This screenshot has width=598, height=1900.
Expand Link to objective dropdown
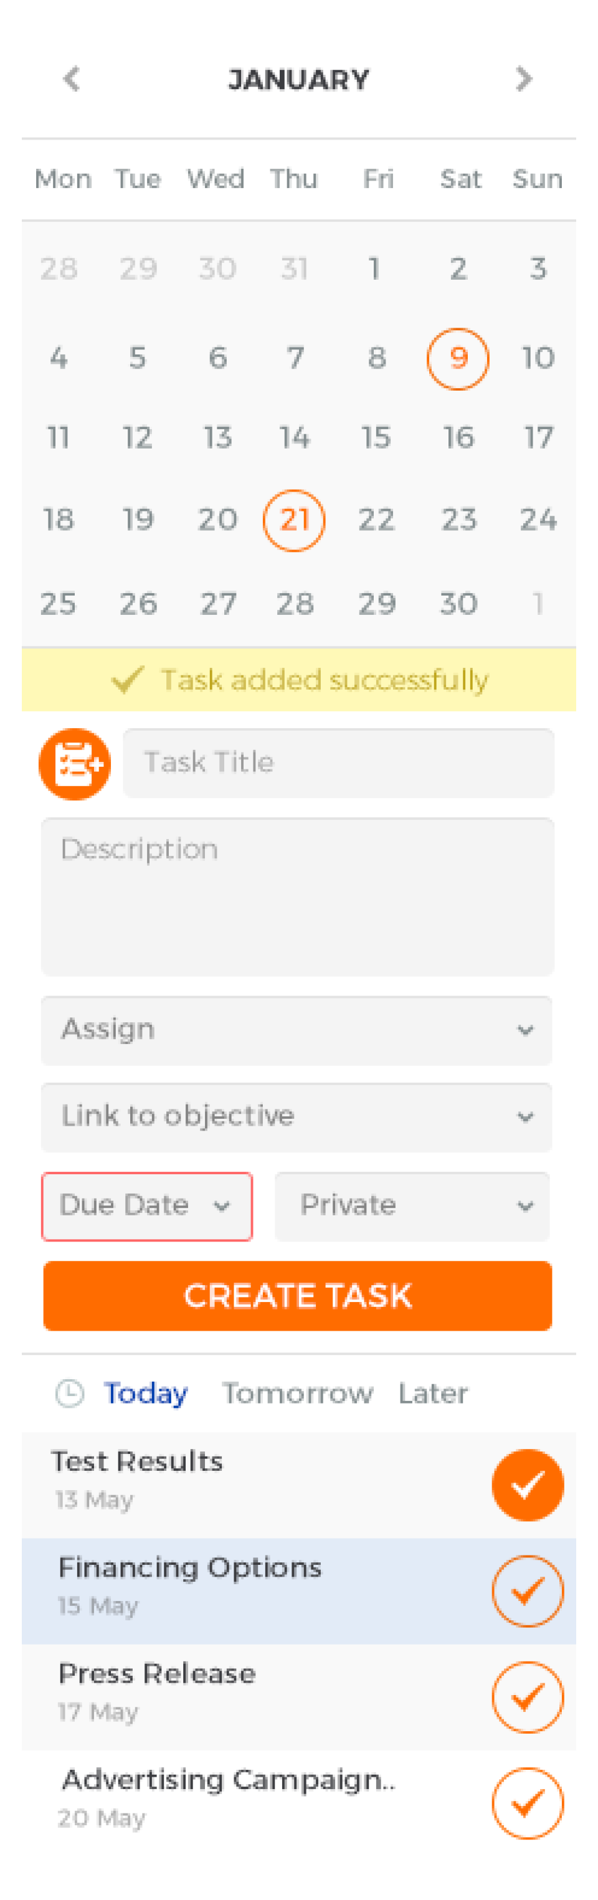click(297, 1117)
